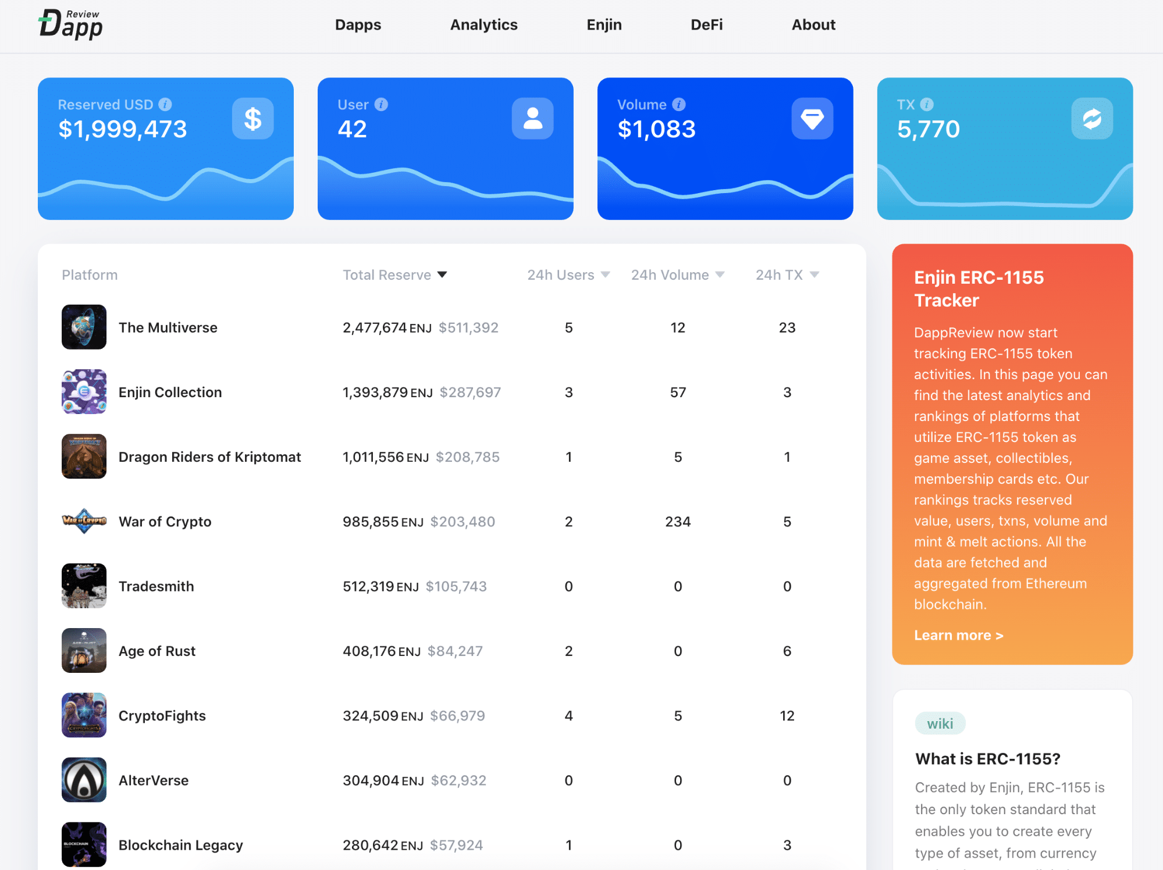
Task: Open the War of Crypto logo icon
Action: pos(84,521)
